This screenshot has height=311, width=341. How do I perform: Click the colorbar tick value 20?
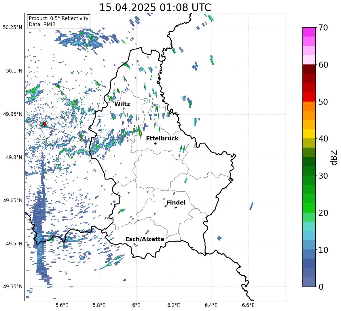pyautogui.click(x=323, y=213)
